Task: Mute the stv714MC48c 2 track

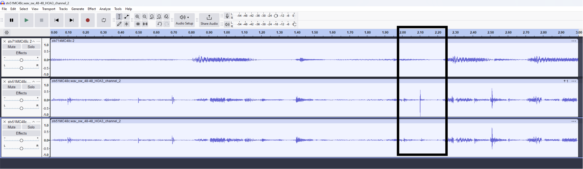Action: 11,47
